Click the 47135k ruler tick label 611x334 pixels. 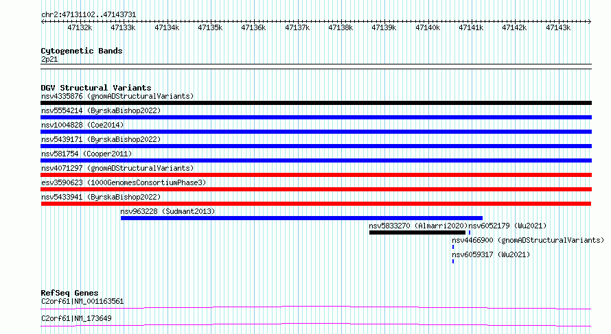coord(210,27)
